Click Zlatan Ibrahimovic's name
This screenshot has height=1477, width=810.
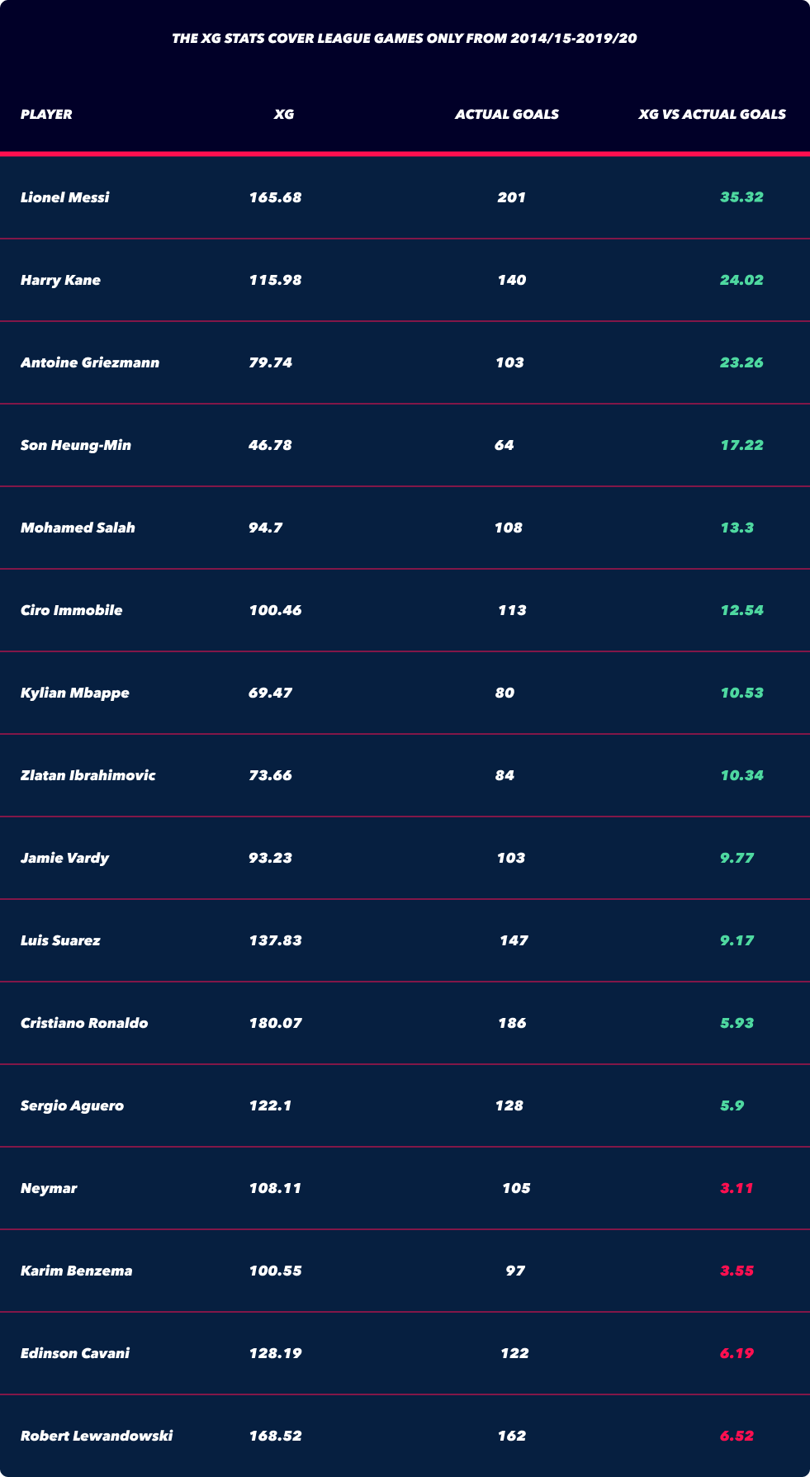(88, 775)
